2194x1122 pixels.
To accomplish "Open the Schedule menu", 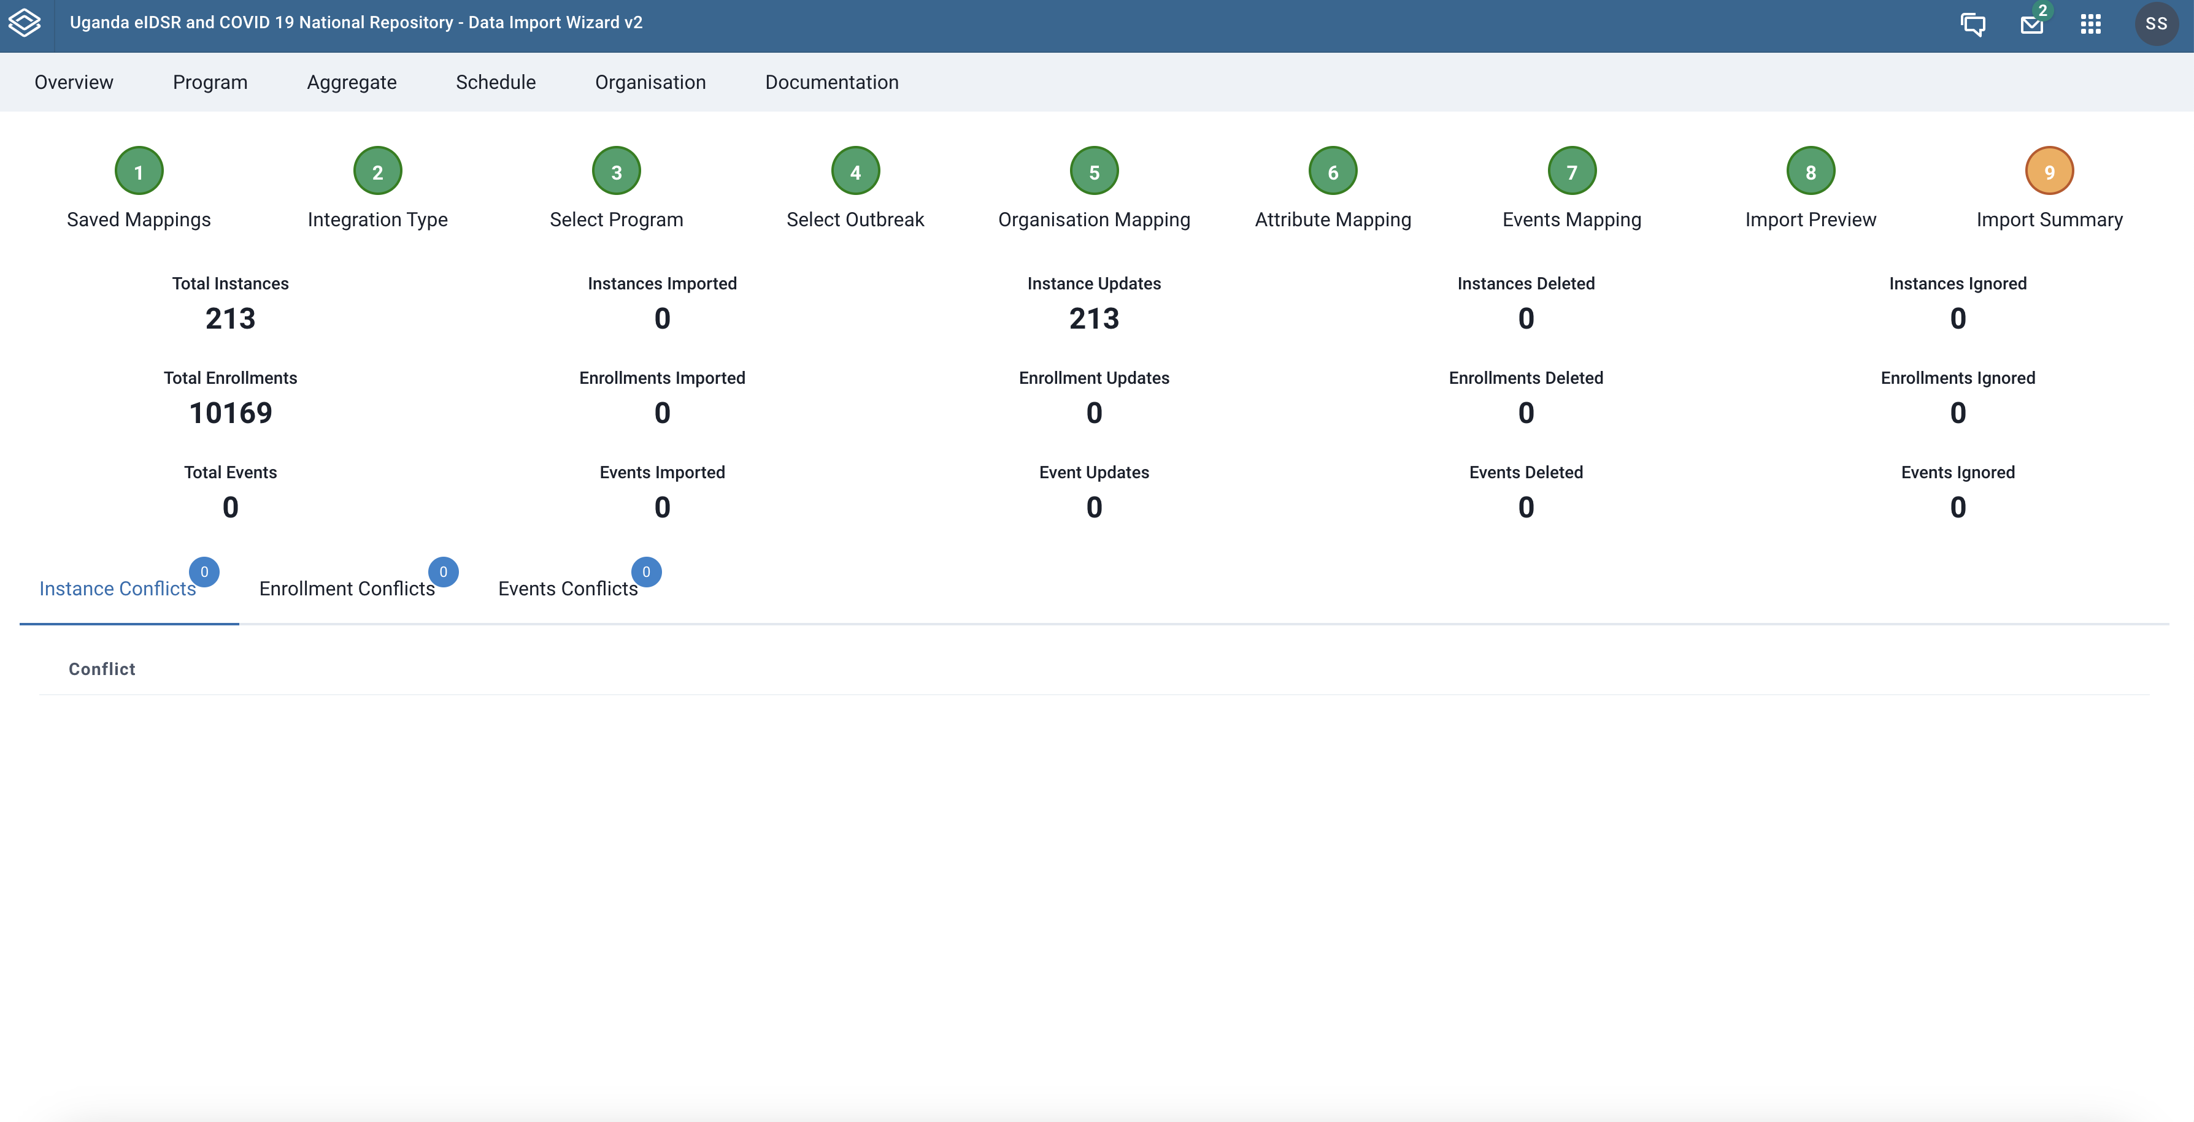I will [496, 83].
